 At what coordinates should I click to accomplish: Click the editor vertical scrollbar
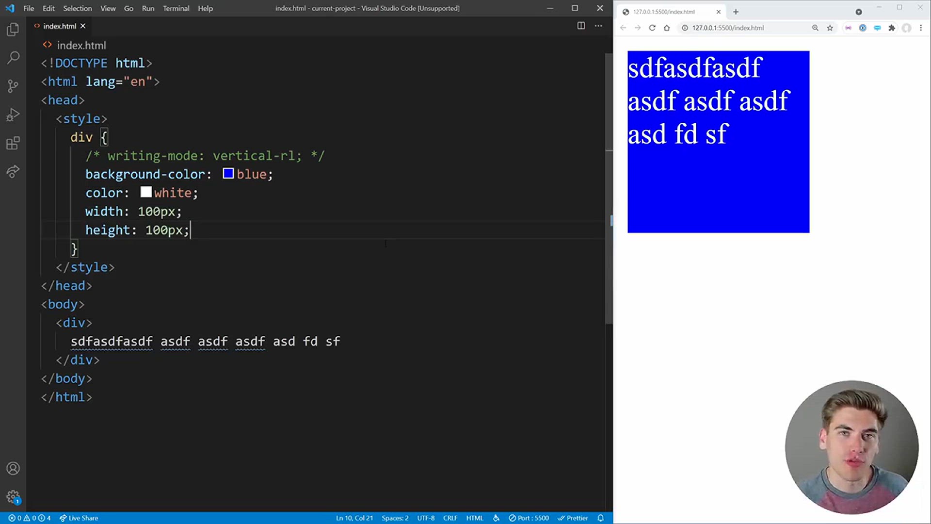click(x=609, y=189)
